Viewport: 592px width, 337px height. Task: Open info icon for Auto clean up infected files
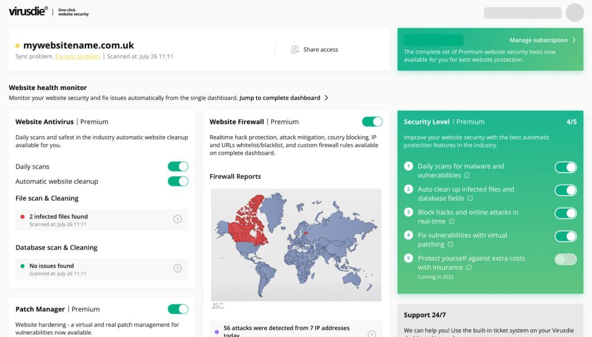pyautogui.click(x=470, y=199)
